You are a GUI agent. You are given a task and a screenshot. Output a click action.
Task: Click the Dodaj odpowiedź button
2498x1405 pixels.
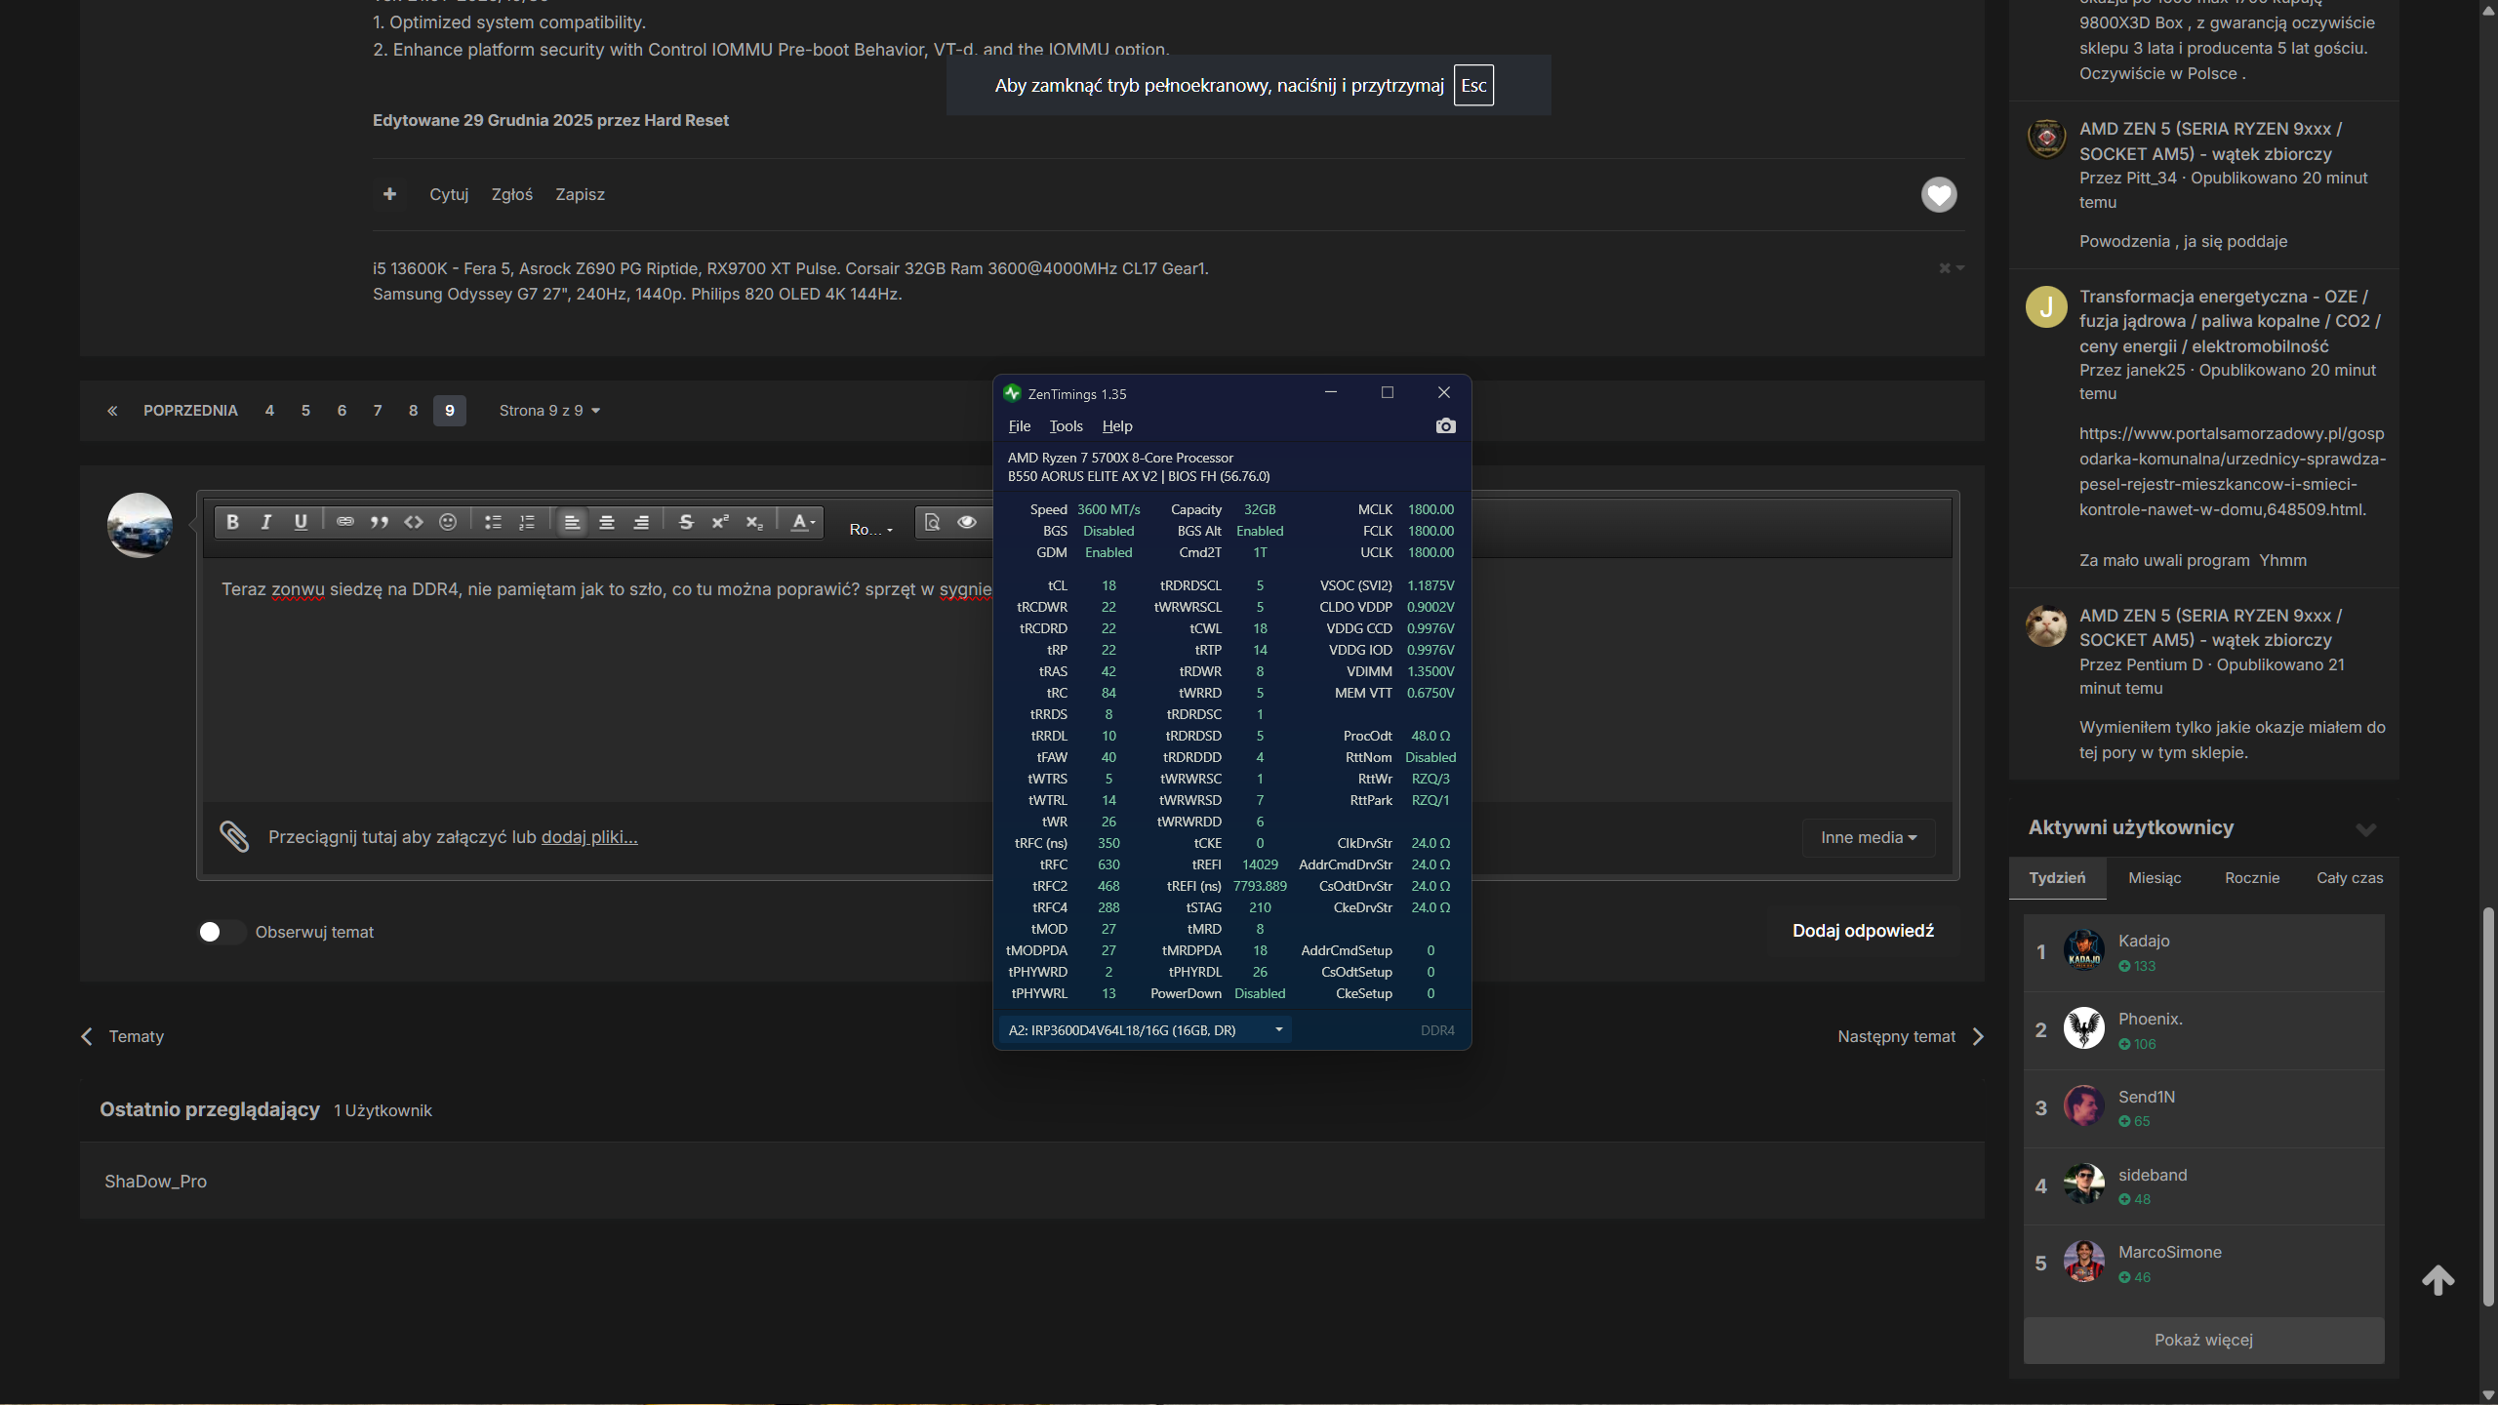(1862, 931)
